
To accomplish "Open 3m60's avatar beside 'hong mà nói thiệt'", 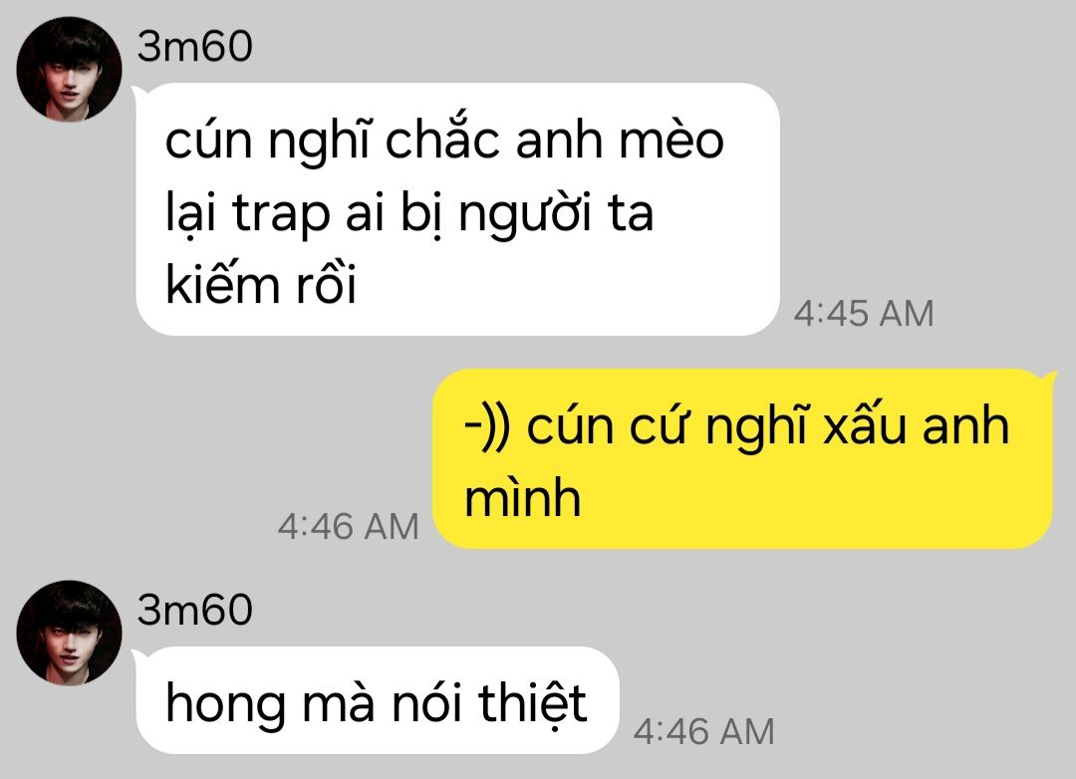I will [69, 633].
